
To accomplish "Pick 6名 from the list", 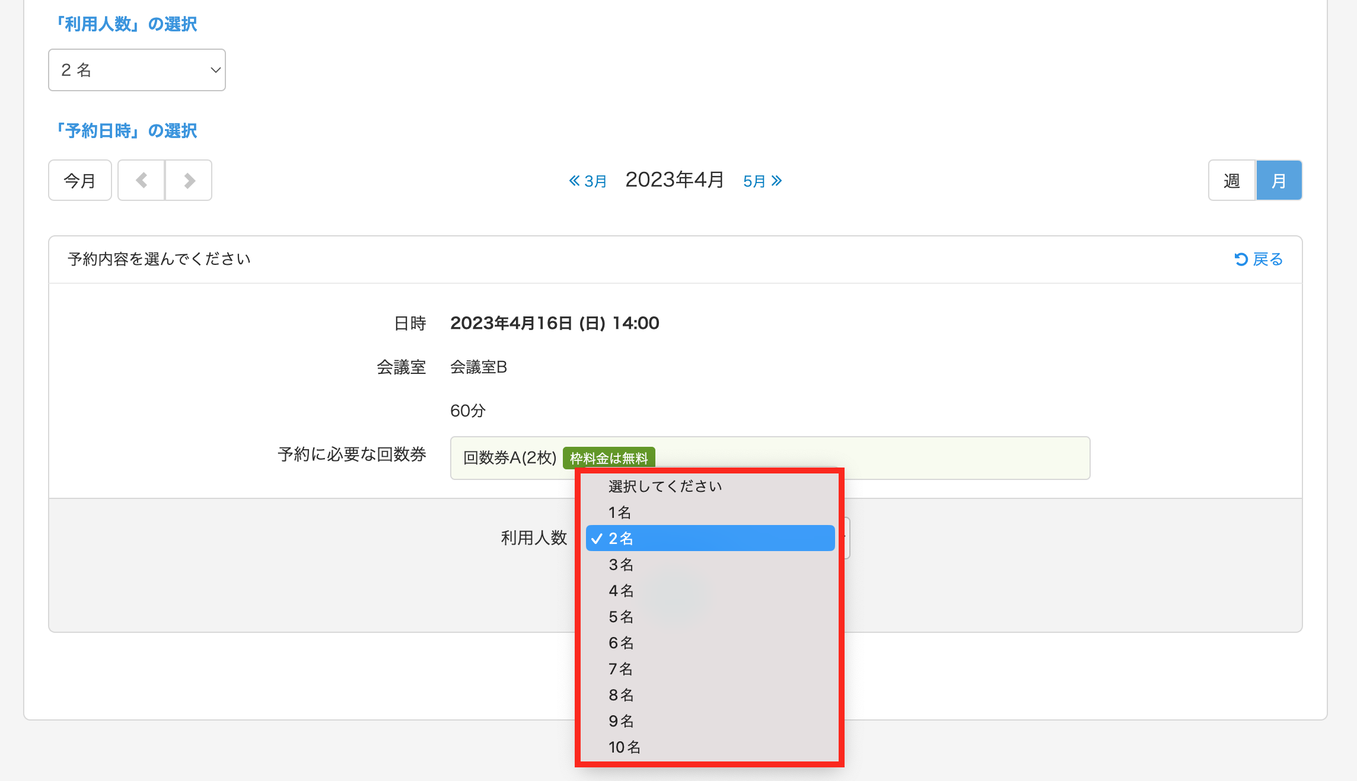I will click(621, 642).
